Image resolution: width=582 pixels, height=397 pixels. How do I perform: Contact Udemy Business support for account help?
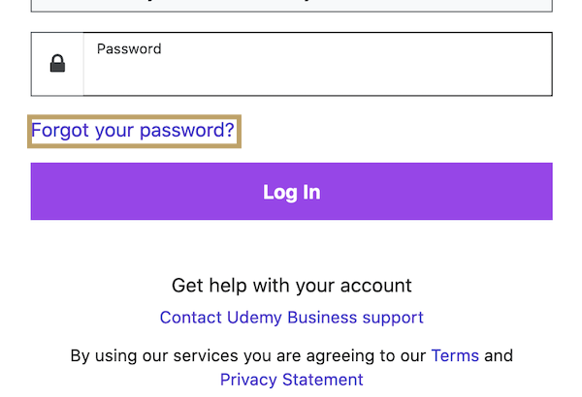291,318
